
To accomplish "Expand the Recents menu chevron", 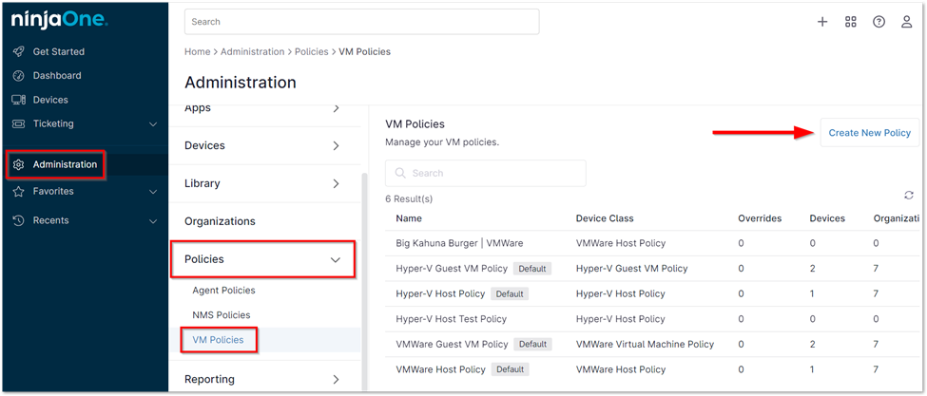I will click(153, 221).
